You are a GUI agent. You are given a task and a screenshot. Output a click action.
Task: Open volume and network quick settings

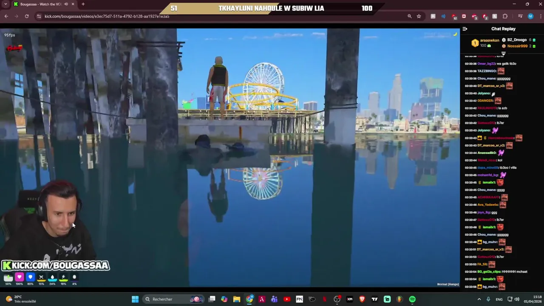coord(514,299)
